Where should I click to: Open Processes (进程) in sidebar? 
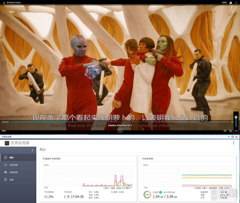click(x=18, y=180)
